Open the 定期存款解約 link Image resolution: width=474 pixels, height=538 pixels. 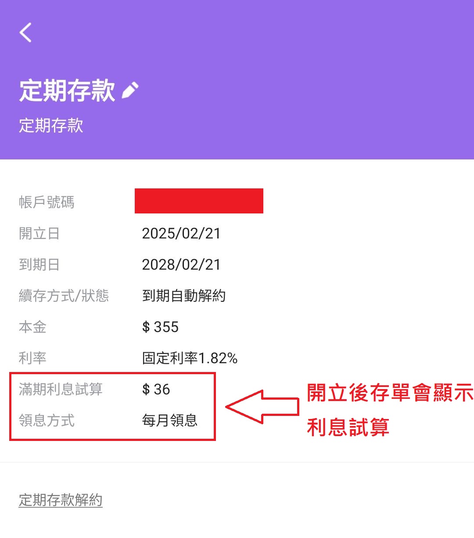tap(61, 500)
